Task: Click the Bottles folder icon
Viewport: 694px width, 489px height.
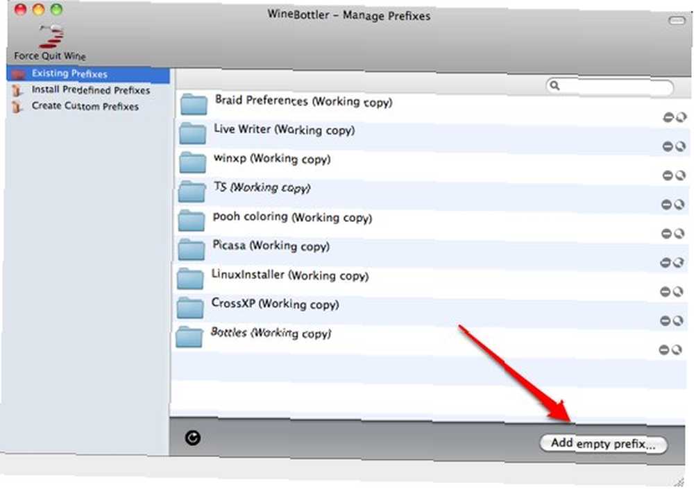Action: (189, 337)
